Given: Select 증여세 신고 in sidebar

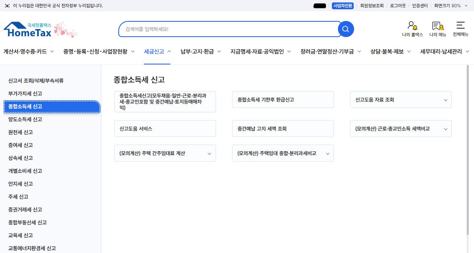Looking at the screenshot, I should click(x=21, y=145).
